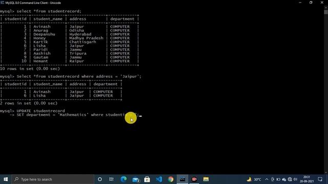Open the Mail app on taskbar
The image size is (328, 184).
point(135,179)
